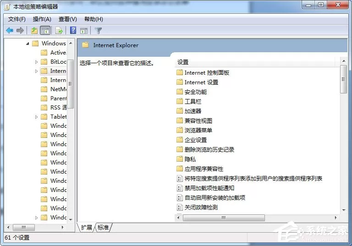Image resolution: width=352 pixels, height=246 pixels.
Task: Select the 自动启用新安装的加载项 setting text
Action: coord(215,198)
